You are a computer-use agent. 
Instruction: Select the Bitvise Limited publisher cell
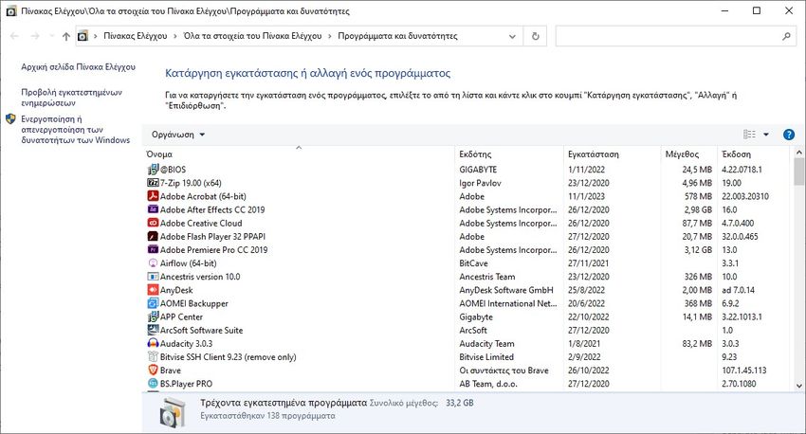(486, 357)
